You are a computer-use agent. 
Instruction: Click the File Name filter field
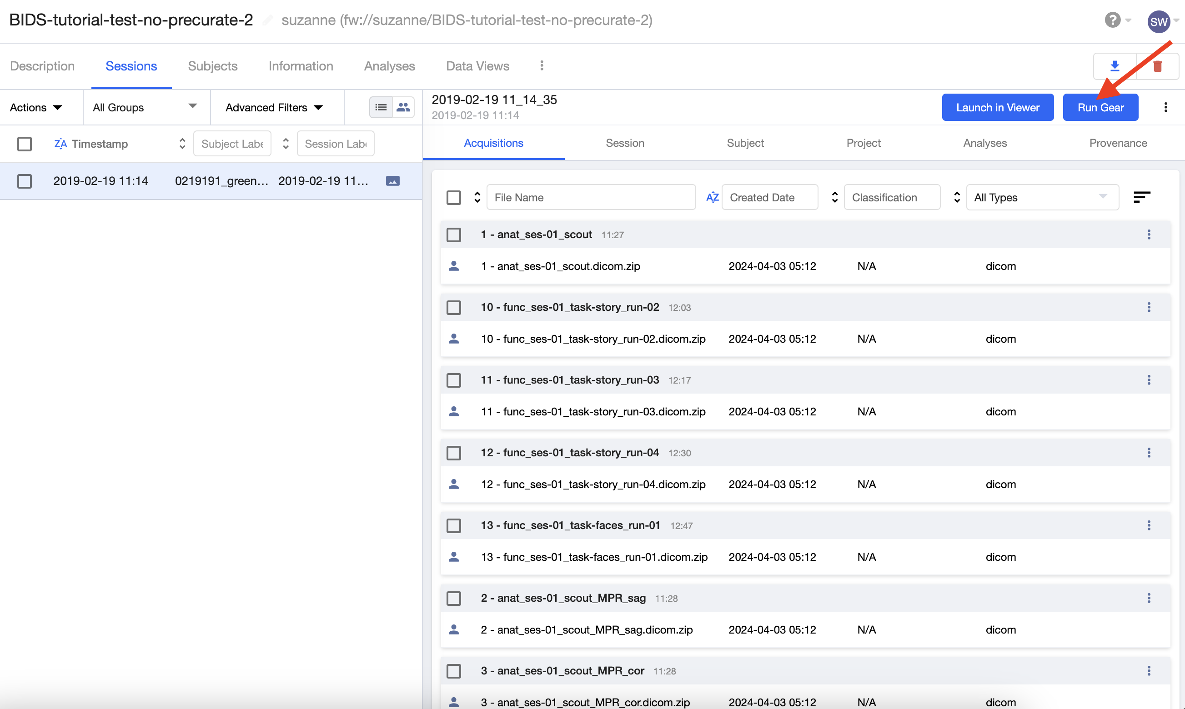pos(591,197)
